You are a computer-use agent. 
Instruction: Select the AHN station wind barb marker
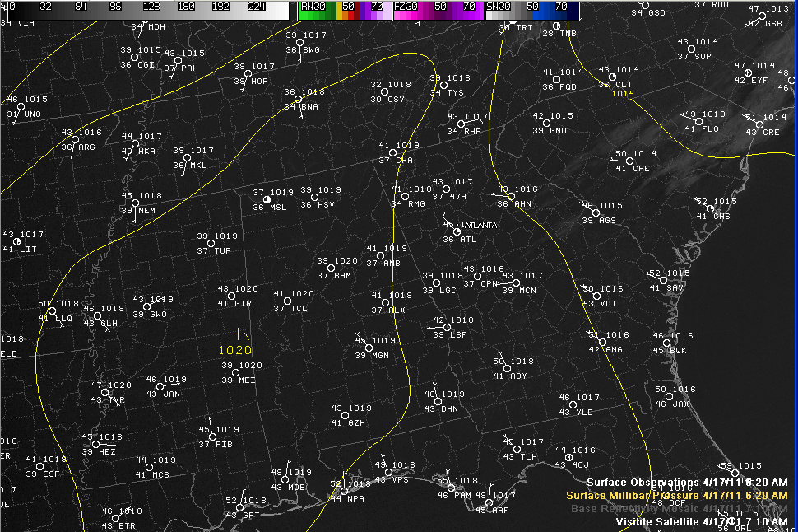(x=511, y=197)
